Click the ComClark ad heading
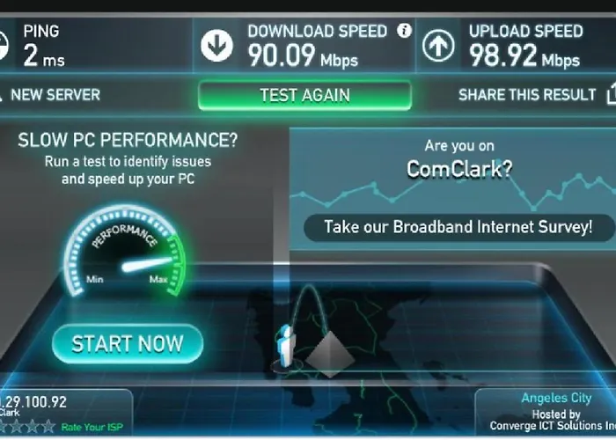This screenshot has height=440, width=616. pyautogui.click(x=459, y=169)
